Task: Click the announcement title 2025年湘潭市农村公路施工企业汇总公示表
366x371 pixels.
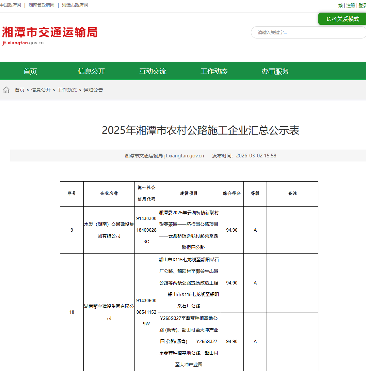Action: [x=200, y=131]
